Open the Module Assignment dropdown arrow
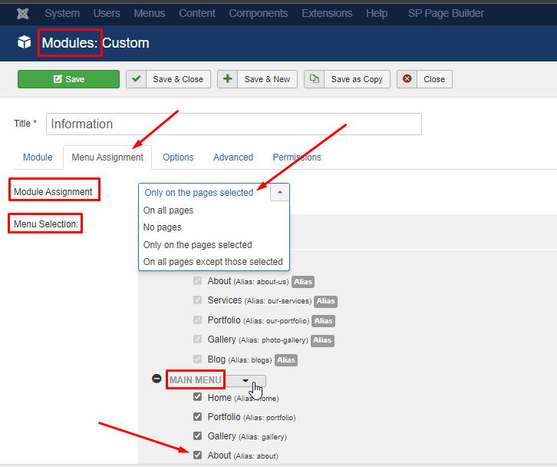 tap(280, 193)
